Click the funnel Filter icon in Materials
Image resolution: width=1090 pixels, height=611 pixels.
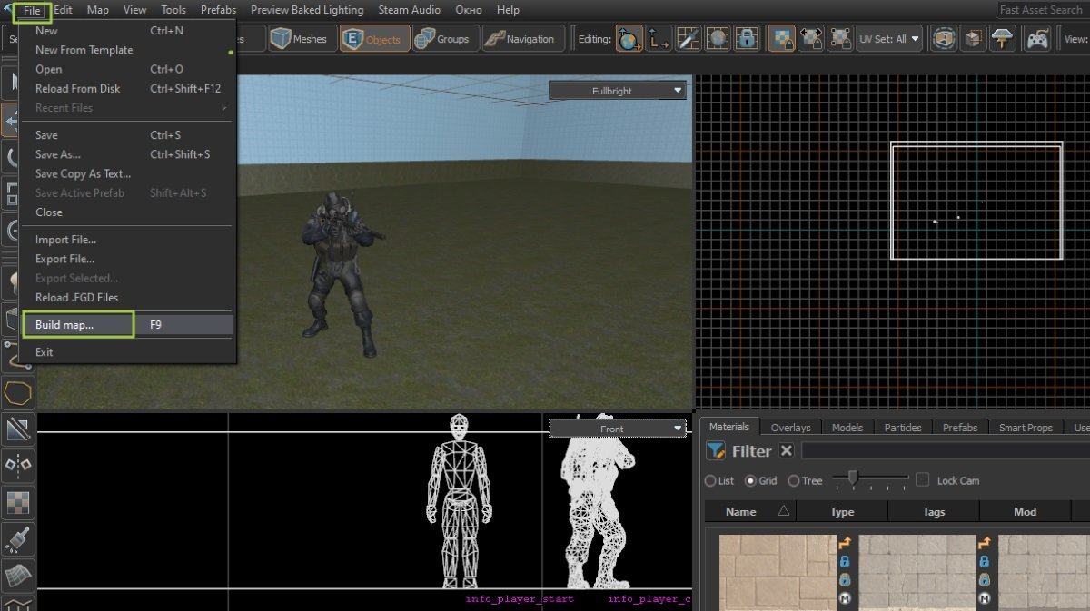click(716, 451)
